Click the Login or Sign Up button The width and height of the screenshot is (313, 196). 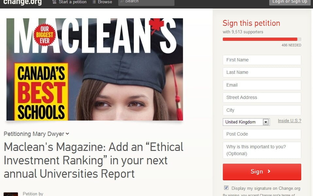click(290, 2)
